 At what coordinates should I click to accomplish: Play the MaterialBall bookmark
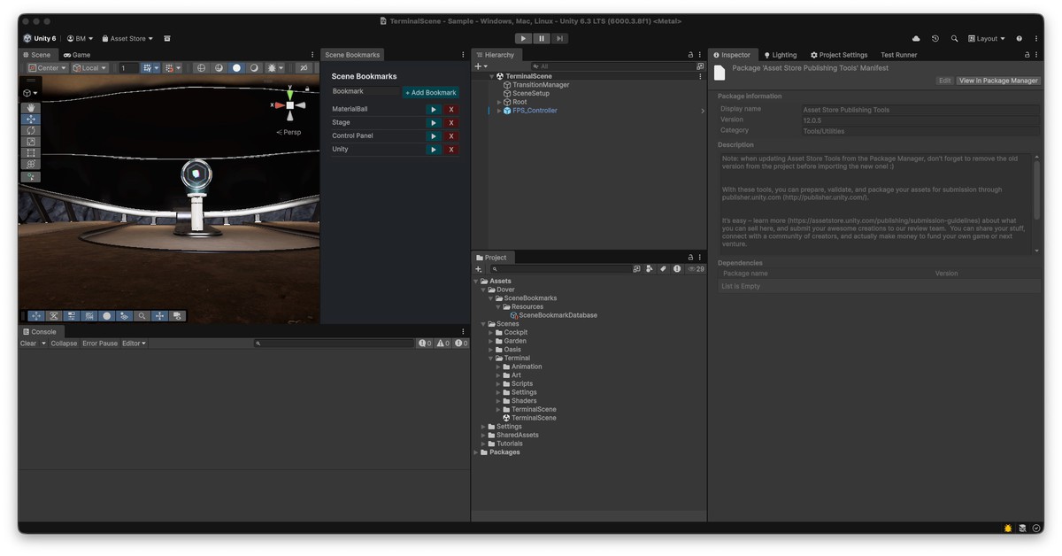[434, 110]
